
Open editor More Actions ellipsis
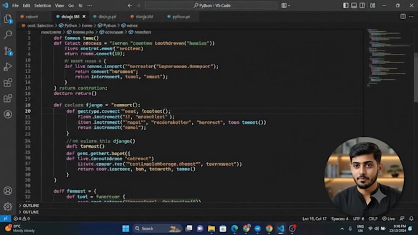coord(411,17)
